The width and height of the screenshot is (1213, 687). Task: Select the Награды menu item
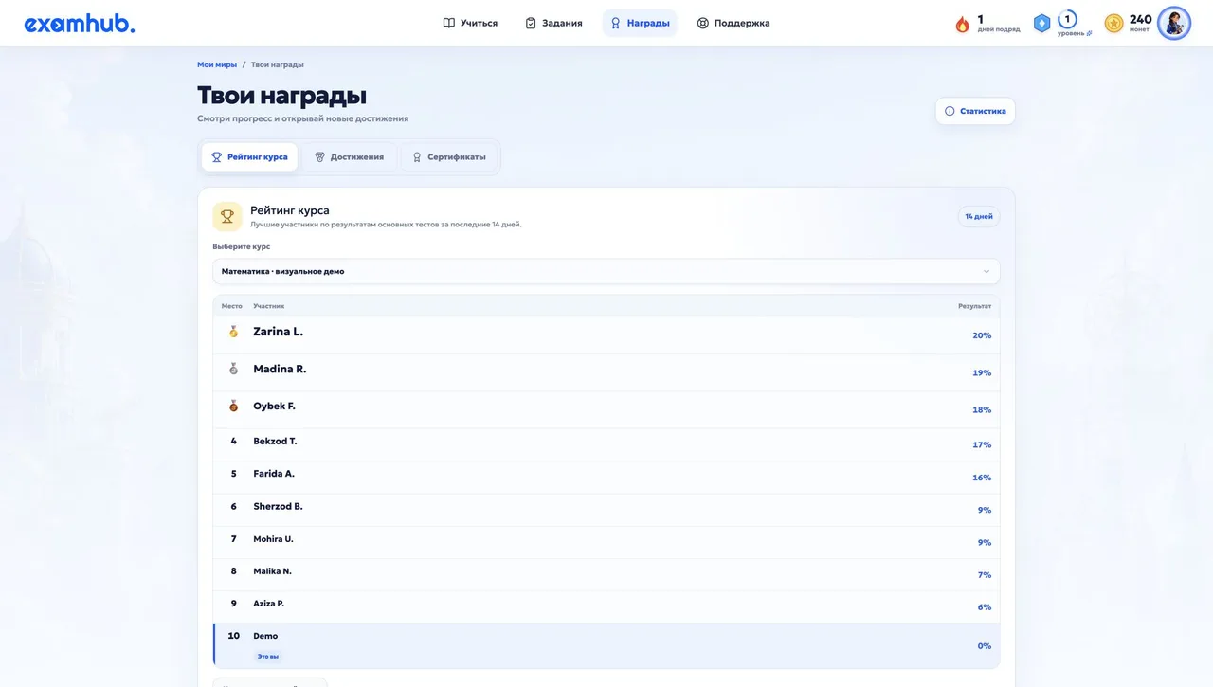pyautogui.click(x=640, y=23)
